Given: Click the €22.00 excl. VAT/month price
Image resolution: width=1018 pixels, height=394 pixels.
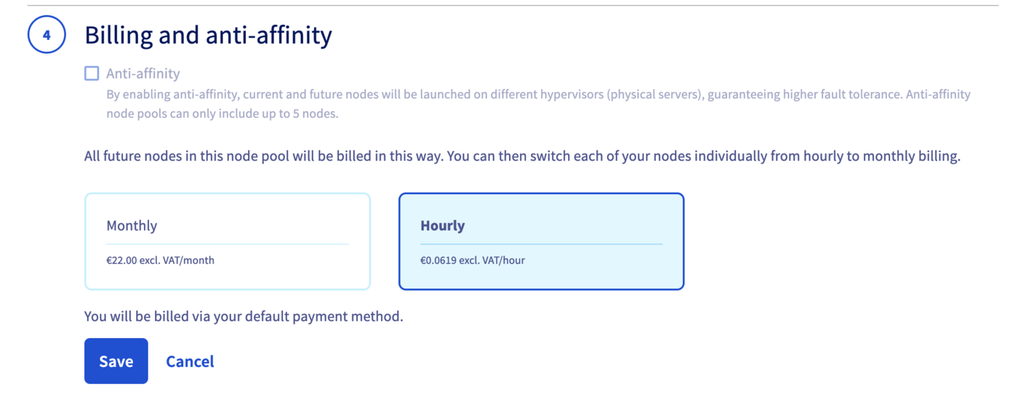Looking at the screenshot, I should [160, 260].
